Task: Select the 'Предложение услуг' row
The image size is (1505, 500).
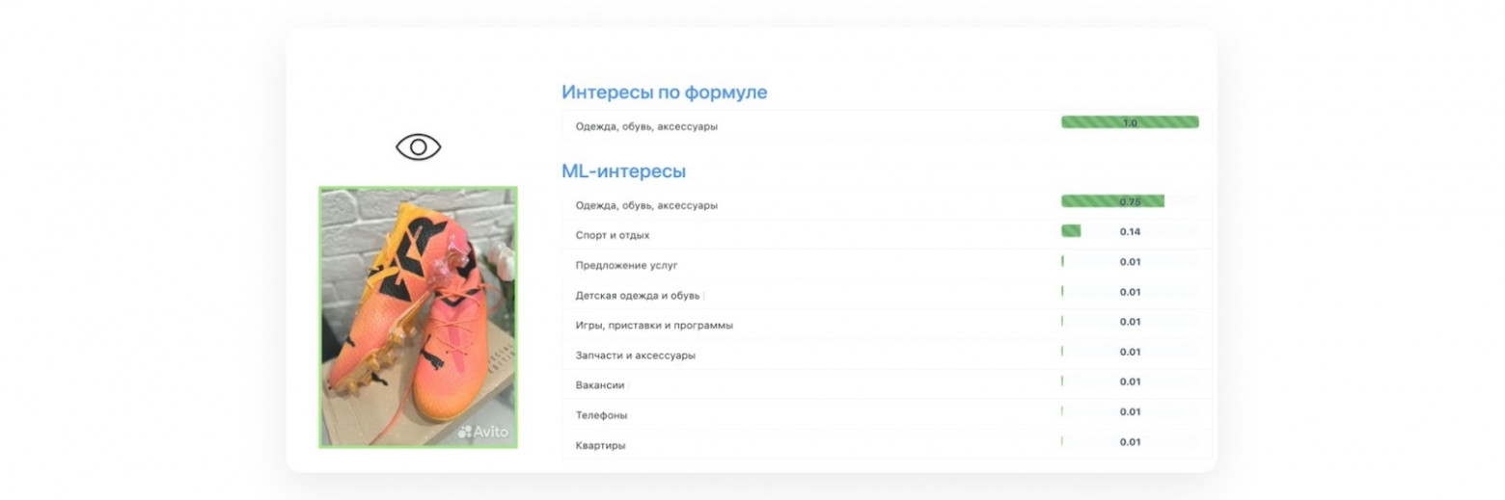Action: 886,264
